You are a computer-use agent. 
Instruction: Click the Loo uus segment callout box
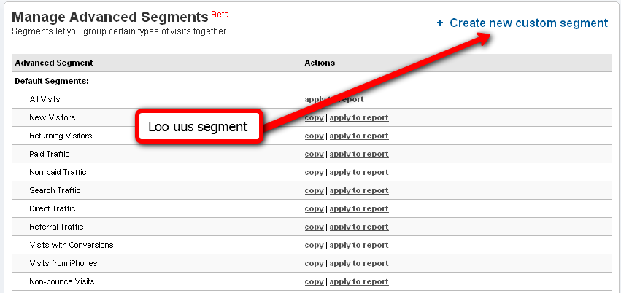coord(197,127)
